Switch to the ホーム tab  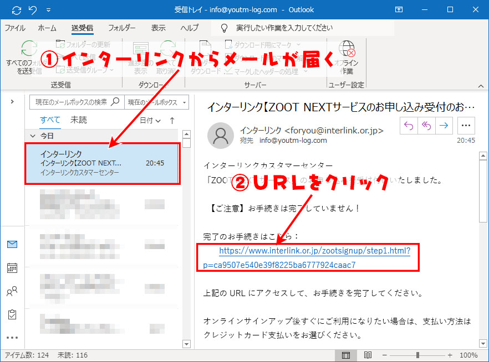(x=47, y=28)
